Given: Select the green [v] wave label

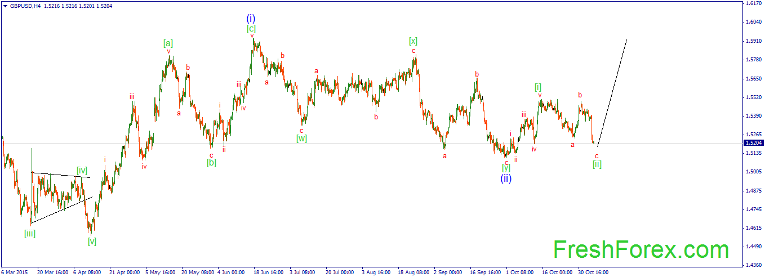Looking at the screenshot, I should [x=92, y=242].
